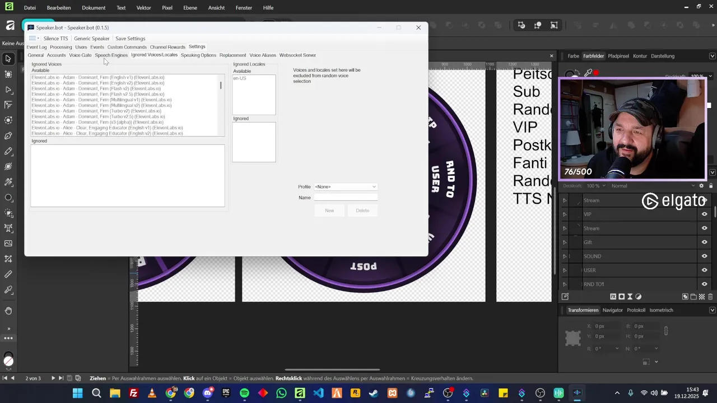Select the Move tool in Affinity toolbar

(8, 59)
